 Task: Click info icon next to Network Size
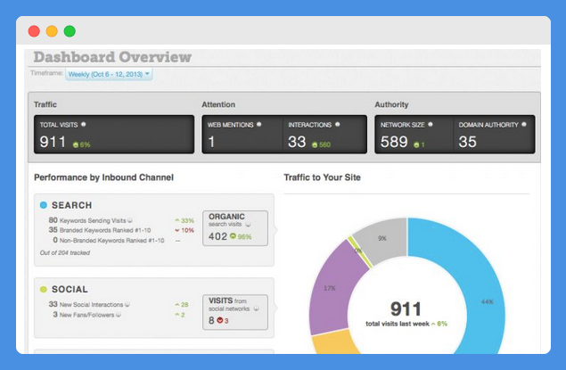pyautogui.click(x=431, y=125)
